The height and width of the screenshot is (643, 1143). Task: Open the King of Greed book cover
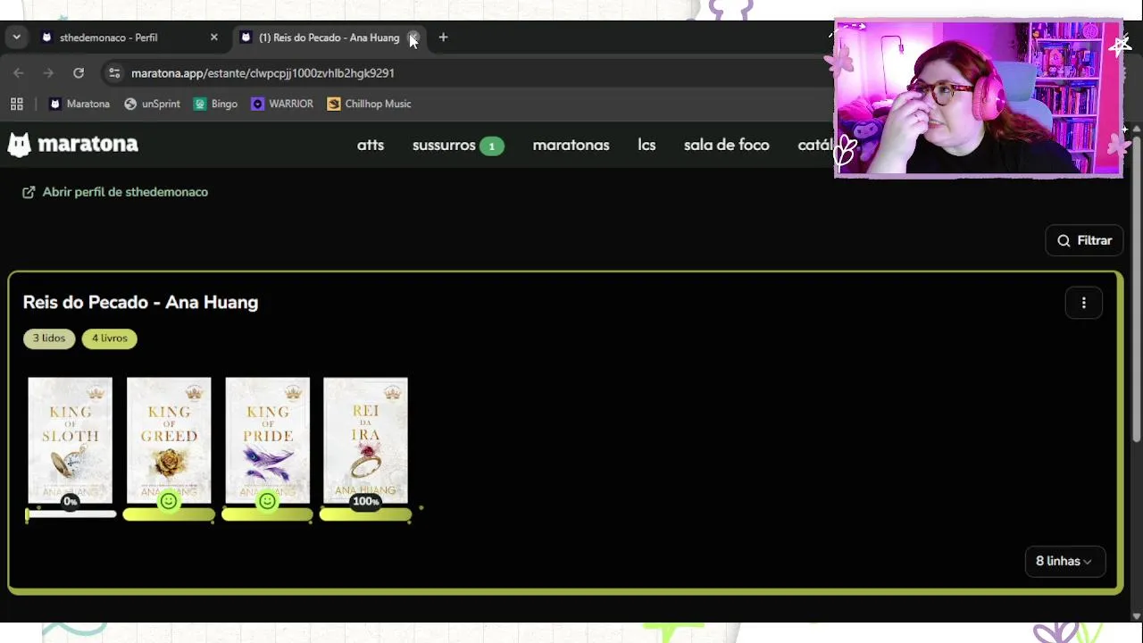tap(169, 439)
